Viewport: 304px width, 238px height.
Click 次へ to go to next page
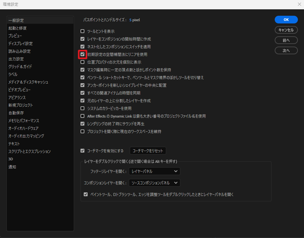pyautogui.click(x=286, y=50)
